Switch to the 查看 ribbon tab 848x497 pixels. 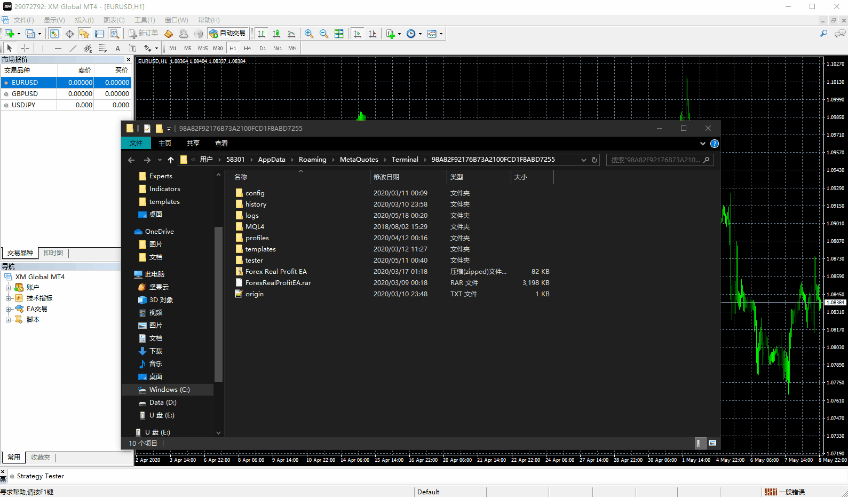(x=221, y=143)
